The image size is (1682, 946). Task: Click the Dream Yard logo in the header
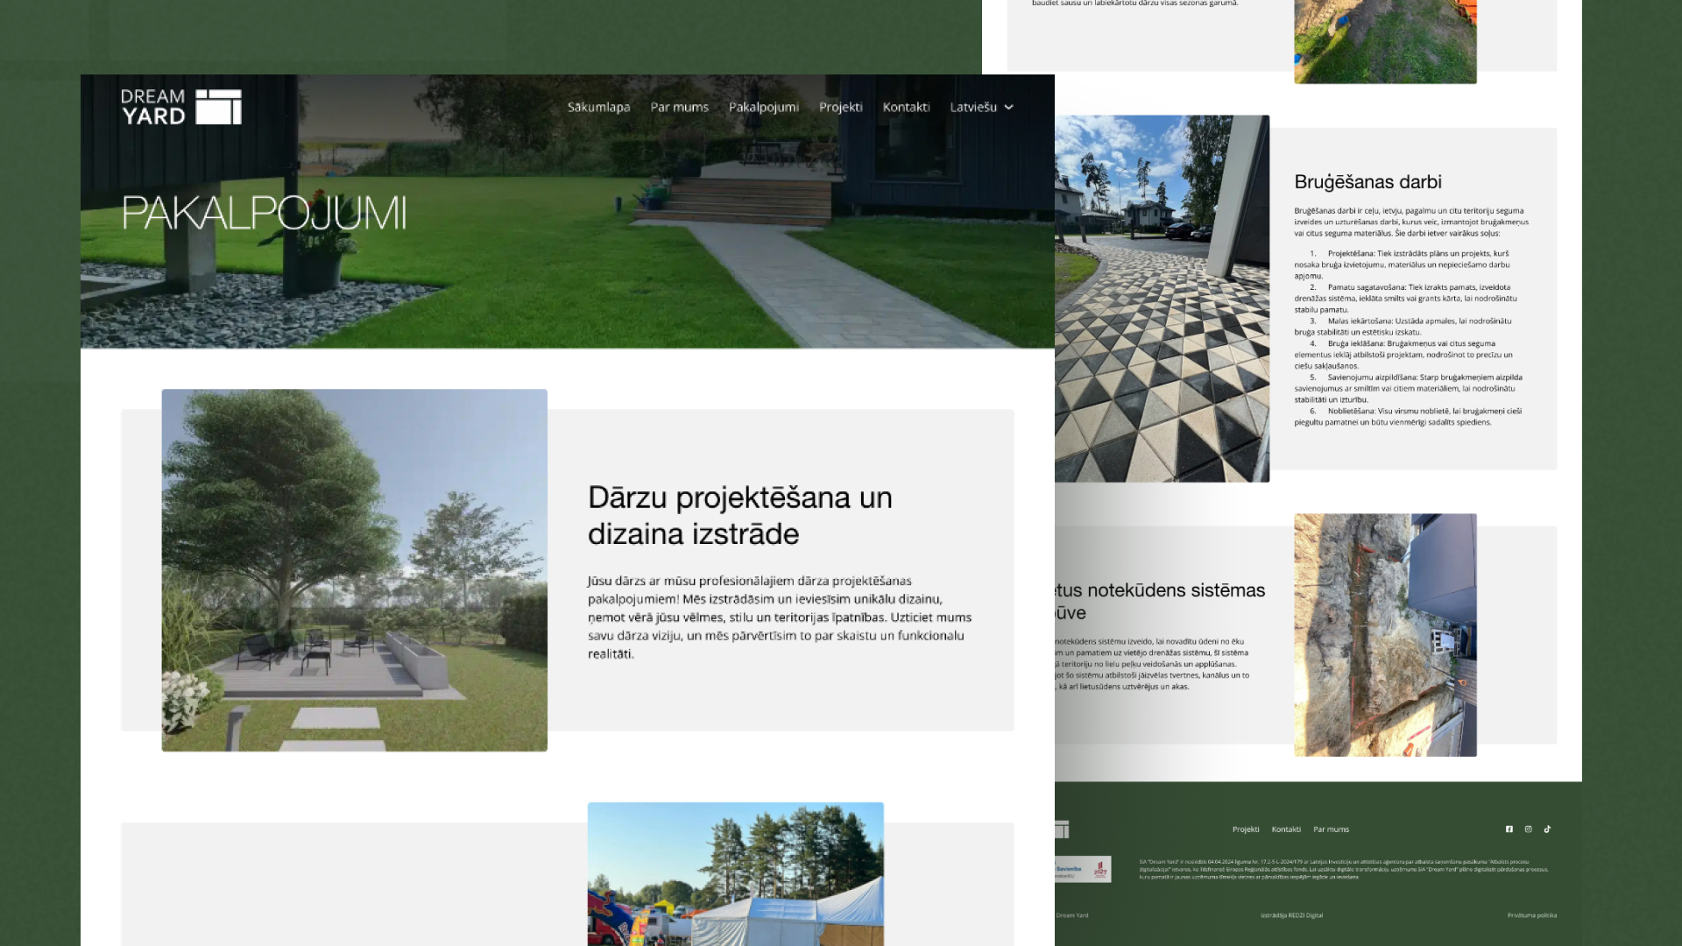181,107
